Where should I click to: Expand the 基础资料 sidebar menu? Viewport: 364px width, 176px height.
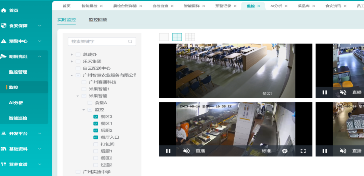(40, 149)
